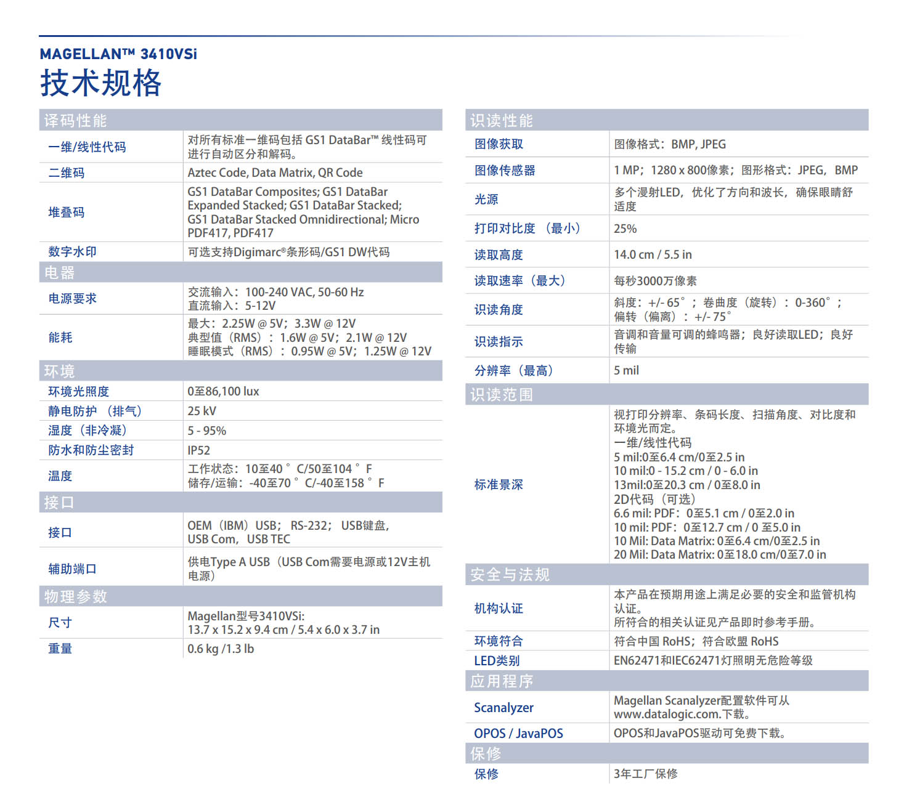904x794 pixels.
Task: Select the '温度' row label
Action: point(60,476)
